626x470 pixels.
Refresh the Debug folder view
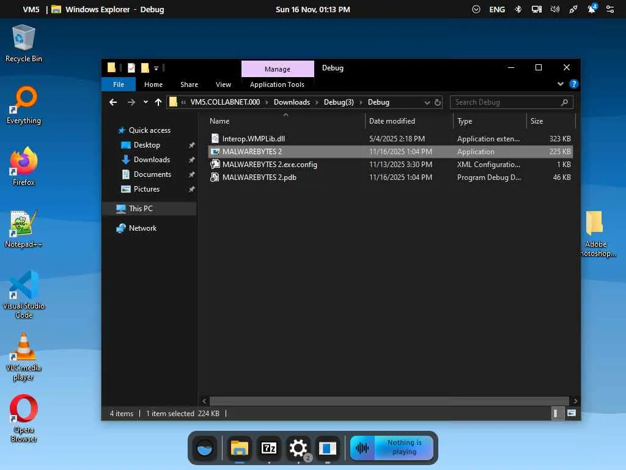[438, 102]
